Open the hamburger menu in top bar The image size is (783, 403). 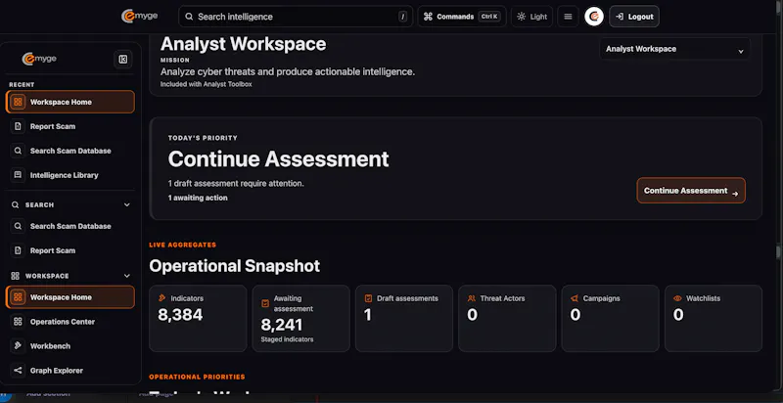point(568,17)
